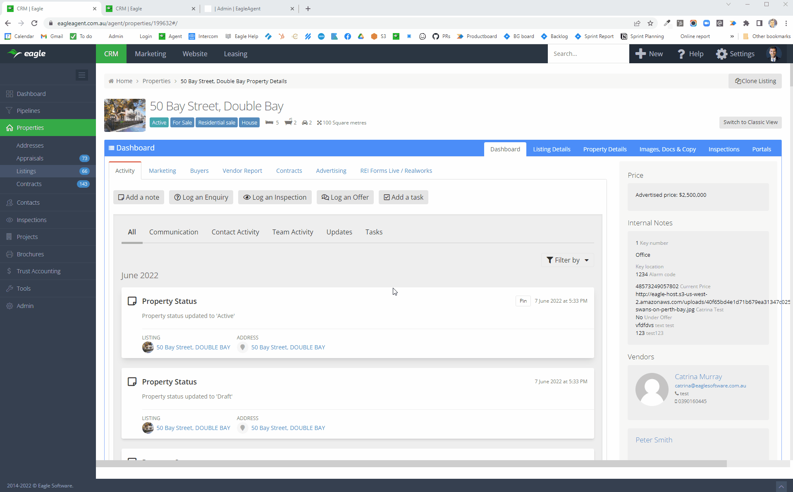The width and height of the screenshot is (793, 492).
Task: Open the user profile avatar menu
Action: pyautogui.click(x=773, y=54)
